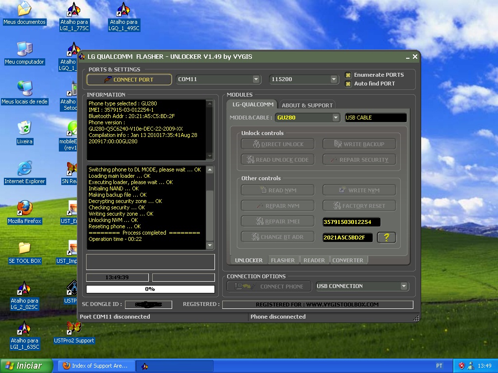Open Meu computador desktop icon
498x373 pixels.
24,50
